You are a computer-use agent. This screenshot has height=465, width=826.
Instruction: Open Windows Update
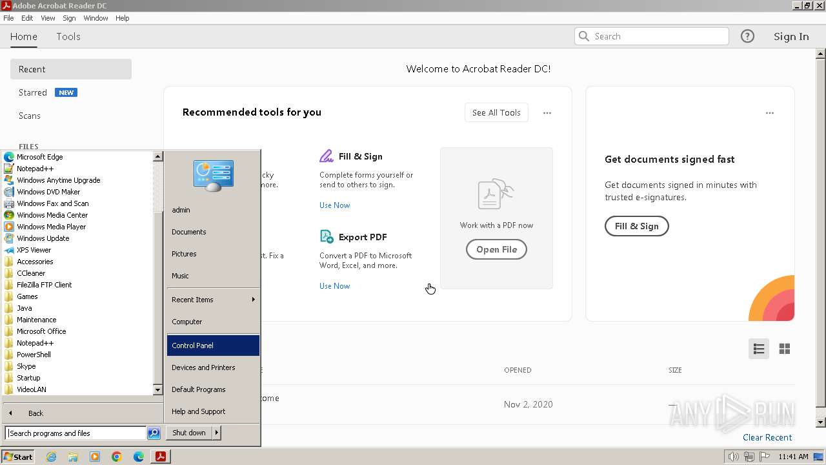point(43,238)
